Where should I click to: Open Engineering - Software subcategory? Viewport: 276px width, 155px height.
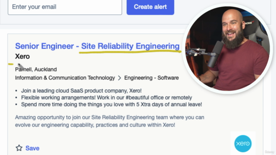click(151, 78)
